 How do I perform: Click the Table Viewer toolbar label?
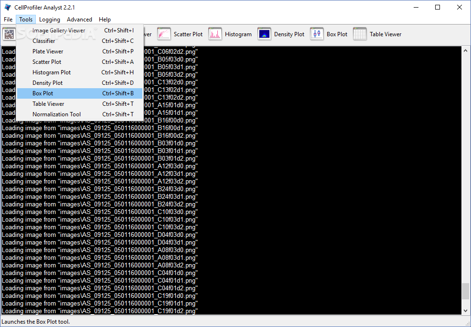[385, 34]
